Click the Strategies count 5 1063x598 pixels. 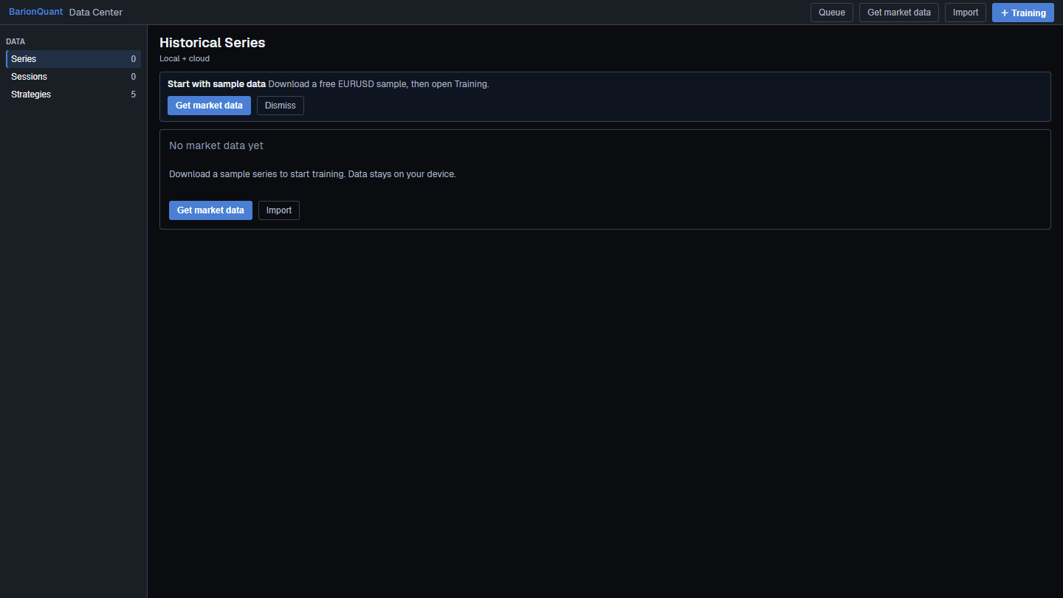(x=134, y=94)
